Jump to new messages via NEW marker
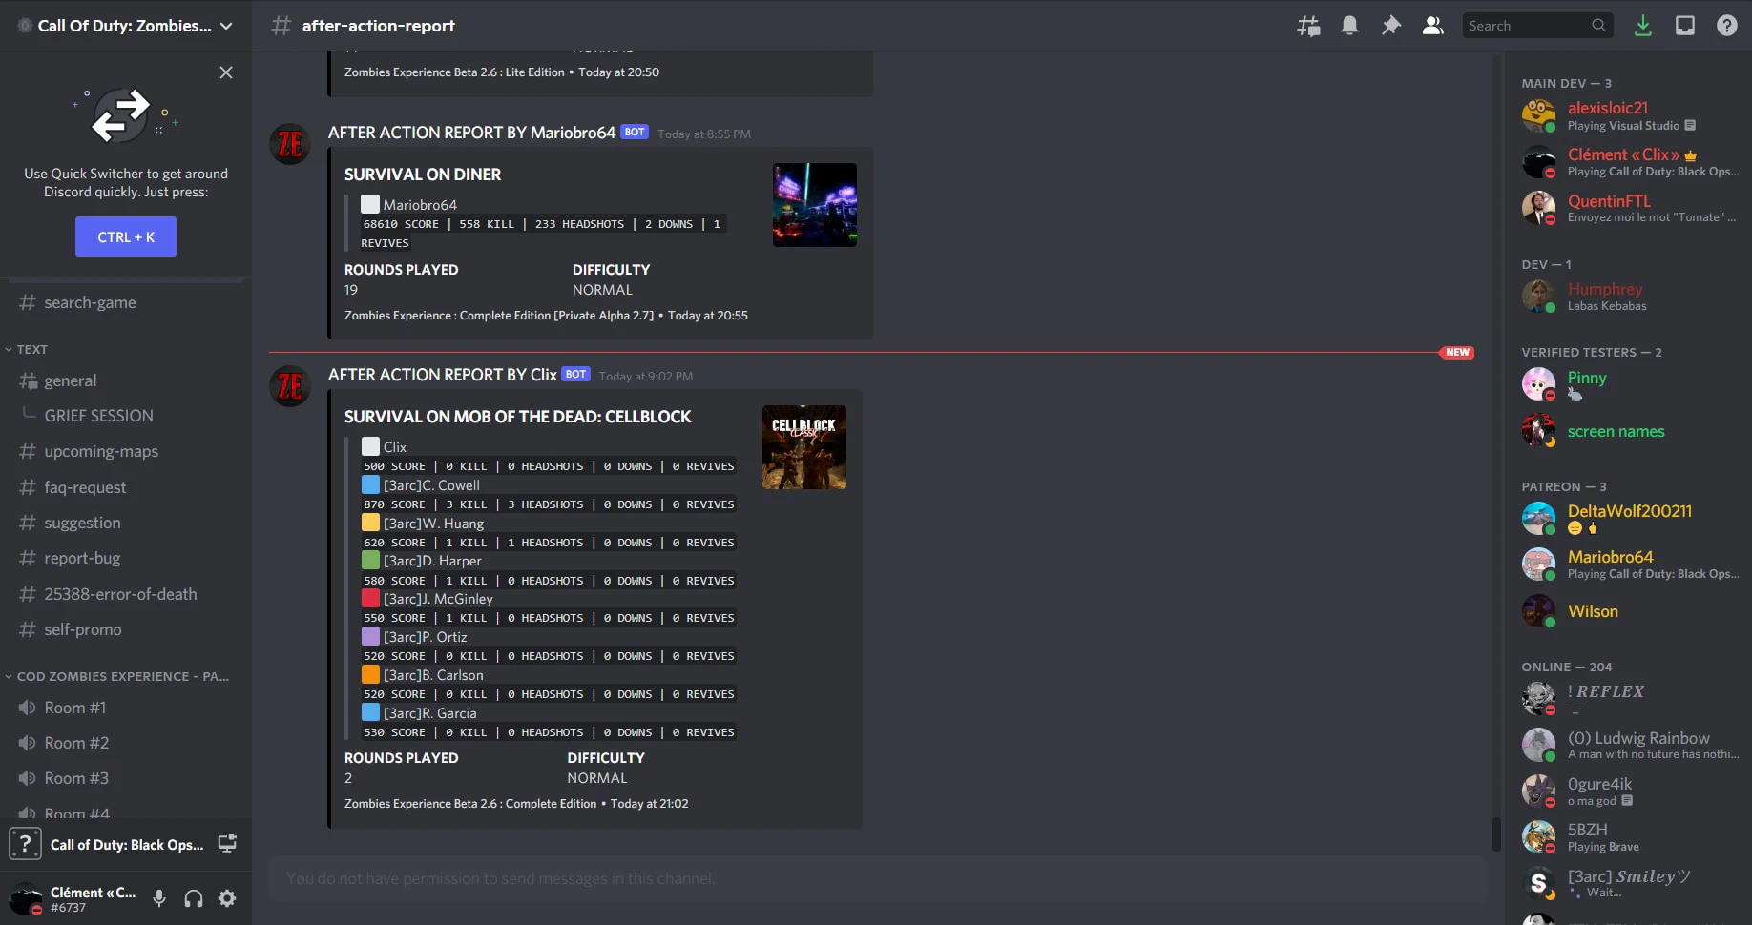 (1457, 353)
